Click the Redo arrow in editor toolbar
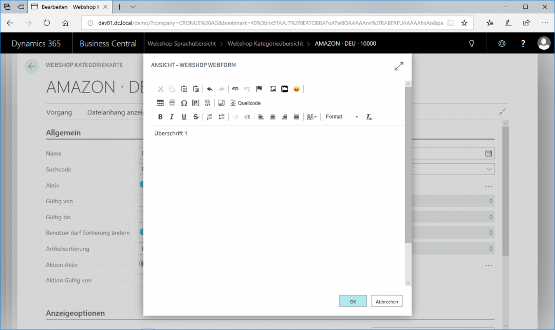555x330 pixels. (221, 89)
